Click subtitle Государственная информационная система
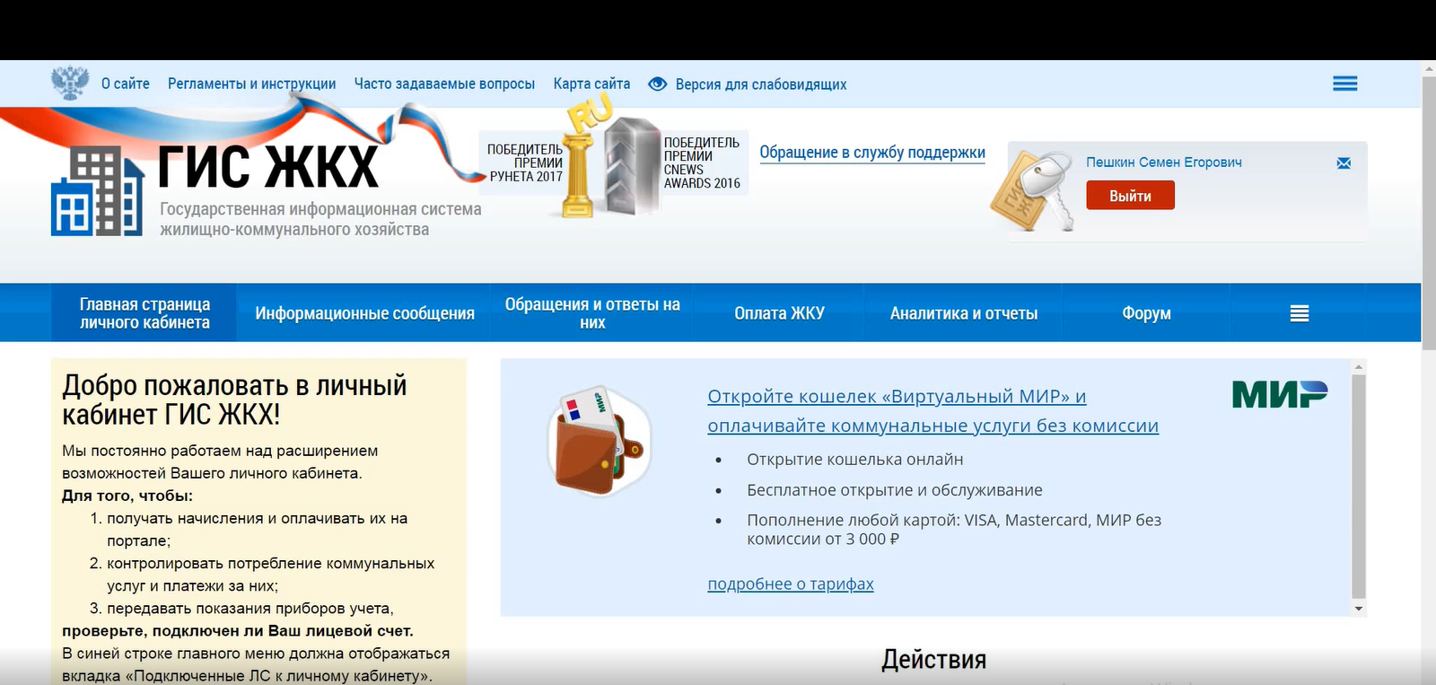The image size is (1436, 685). pos(320,209)
